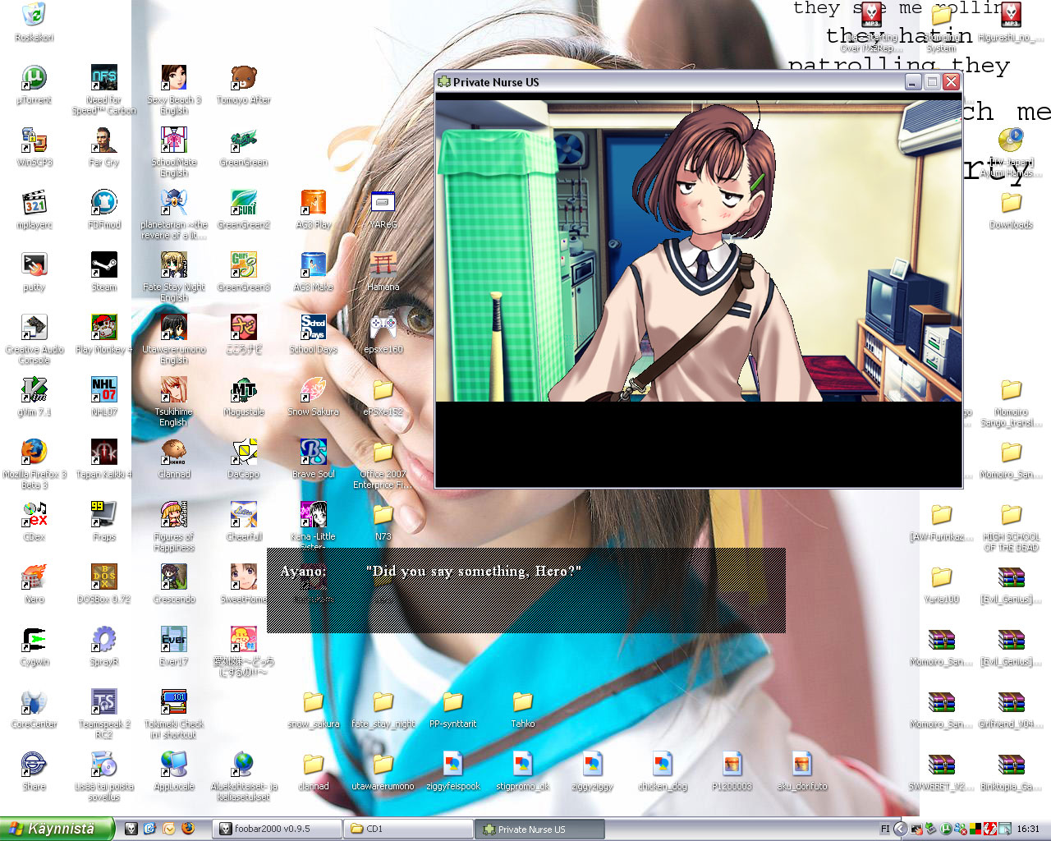Select Fate Stay Night English icon
The height and width of the screenshot is (841, 1051).
[174, 265]
